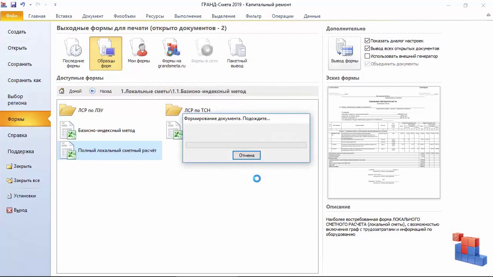Click the undo arrow icon

(x=23, y=5)
